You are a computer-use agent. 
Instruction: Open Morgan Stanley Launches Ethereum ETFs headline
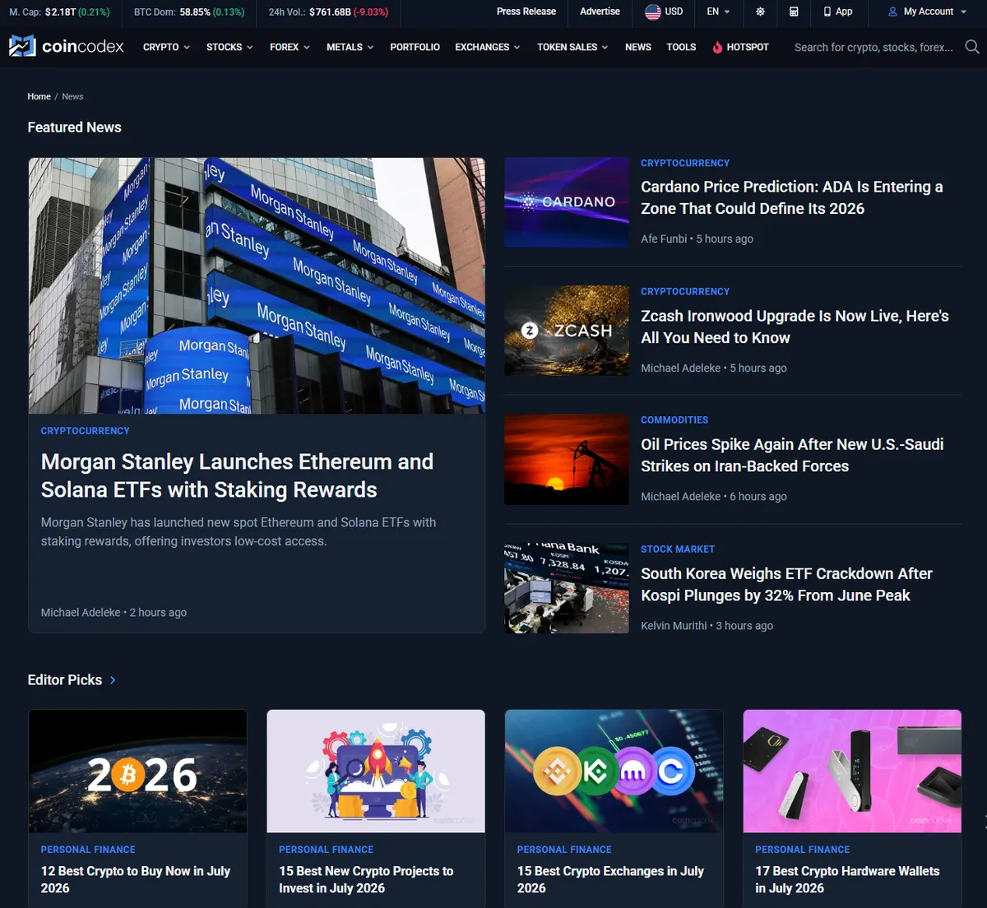tap(237, 475)
